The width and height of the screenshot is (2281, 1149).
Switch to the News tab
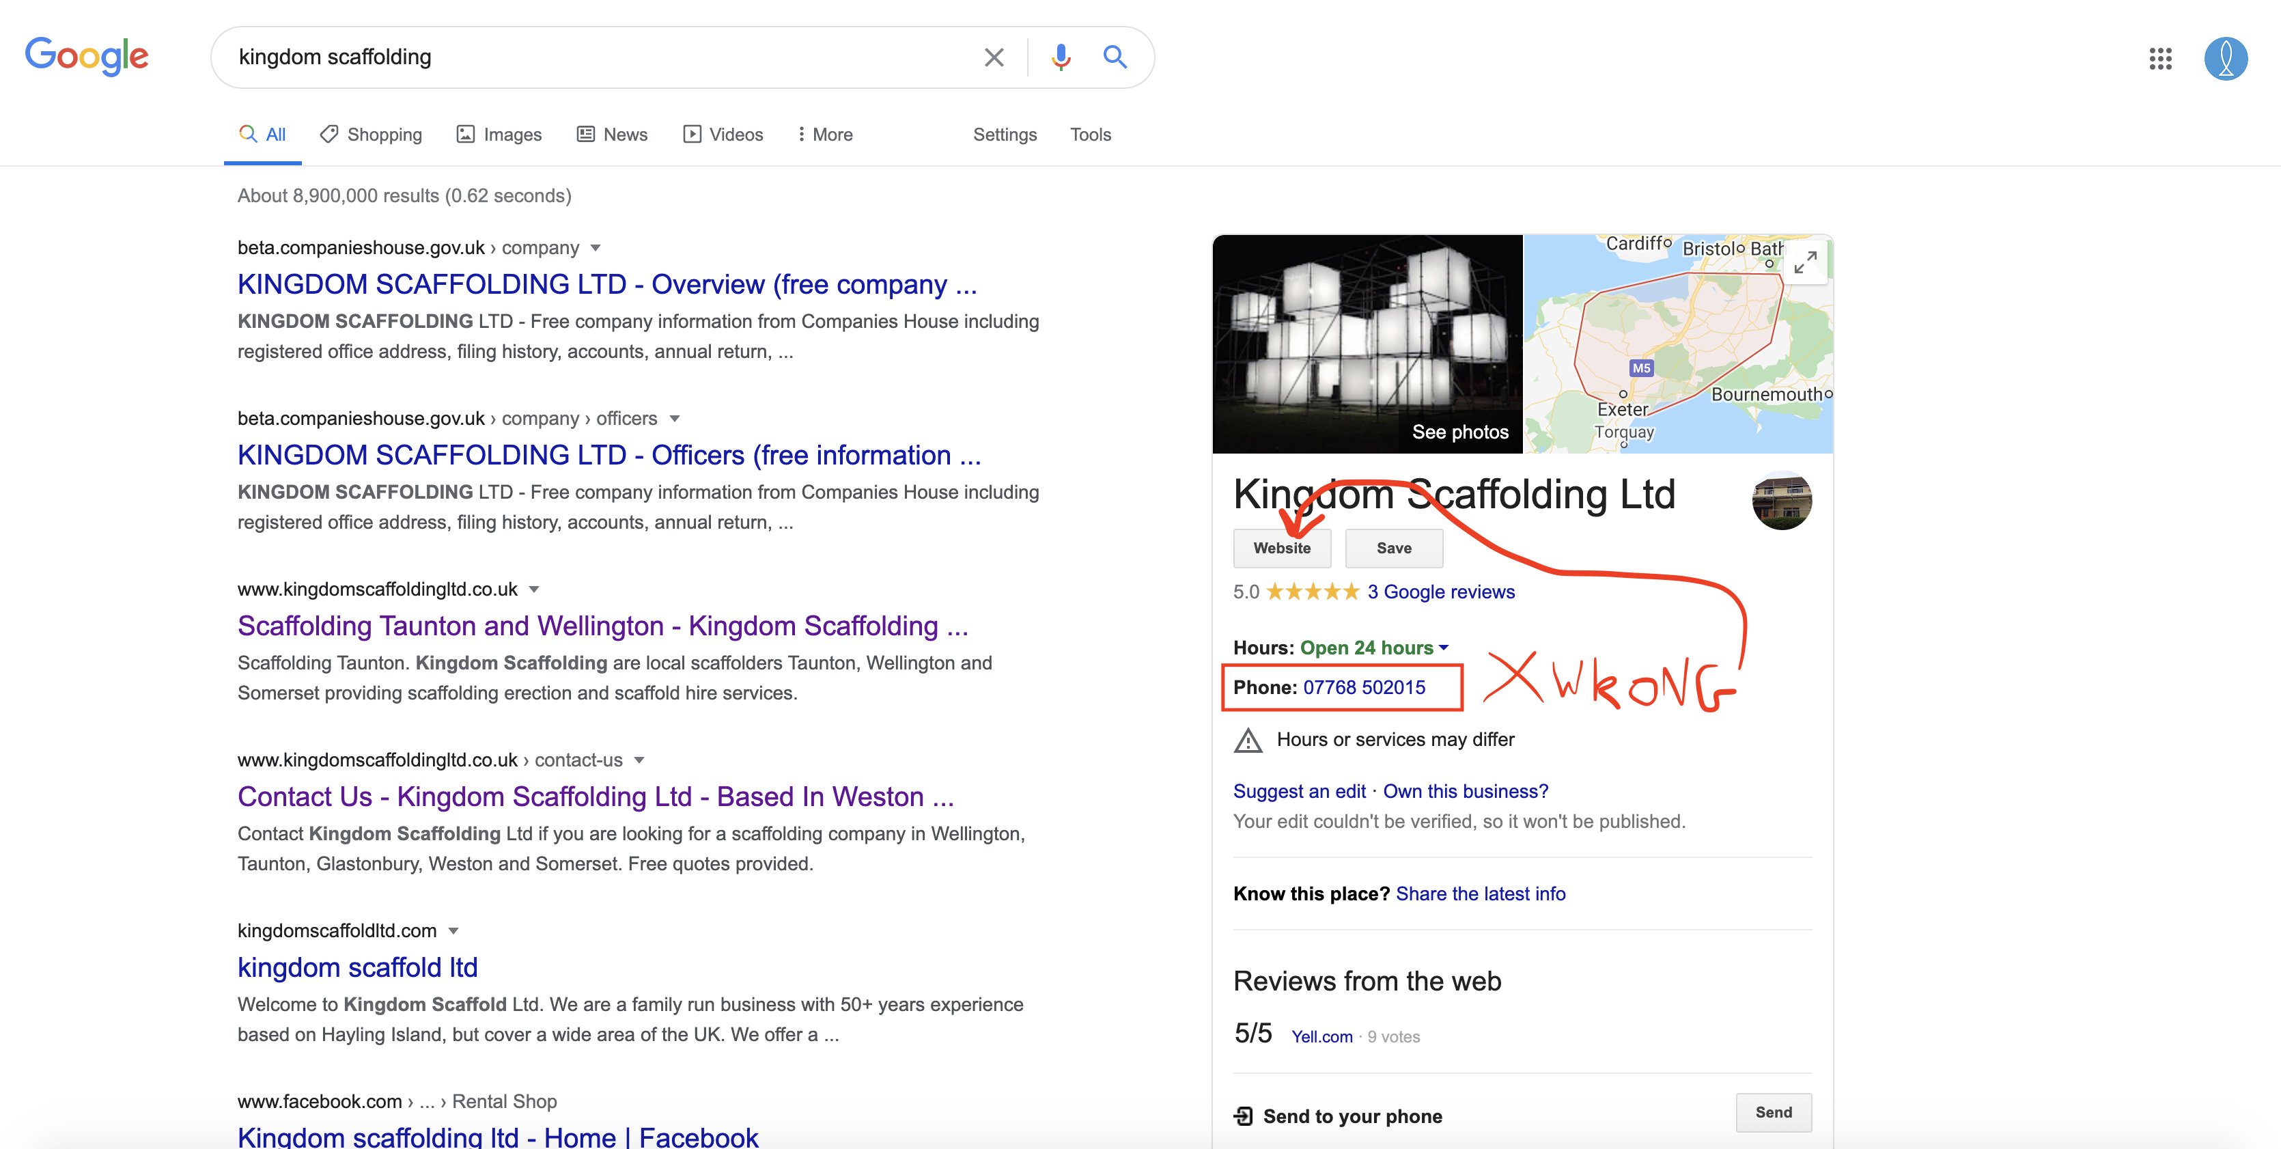coord(612,135)
